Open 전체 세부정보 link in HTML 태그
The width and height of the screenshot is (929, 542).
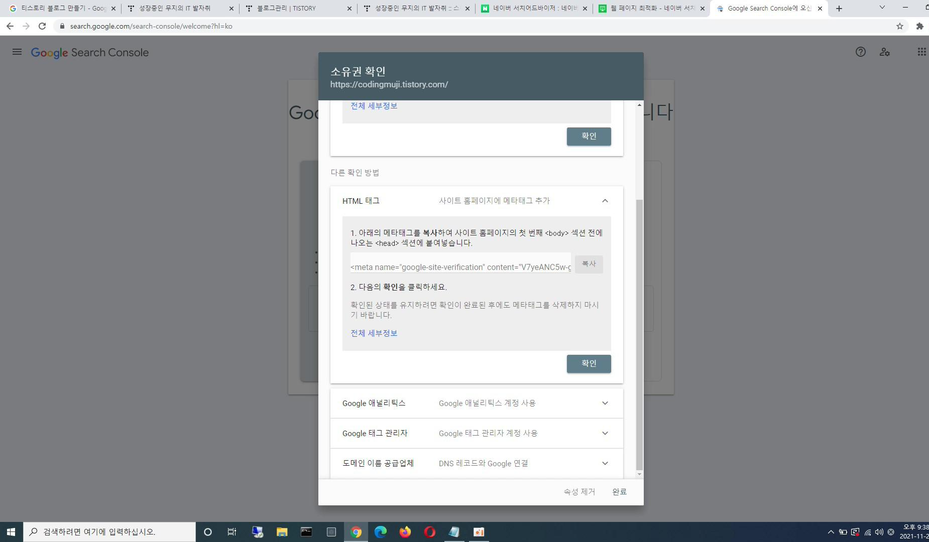coord(374,333)
